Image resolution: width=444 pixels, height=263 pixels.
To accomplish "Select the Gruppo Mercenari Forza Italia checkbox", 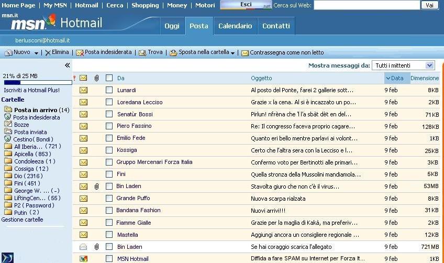I will [x=109, y=162].
